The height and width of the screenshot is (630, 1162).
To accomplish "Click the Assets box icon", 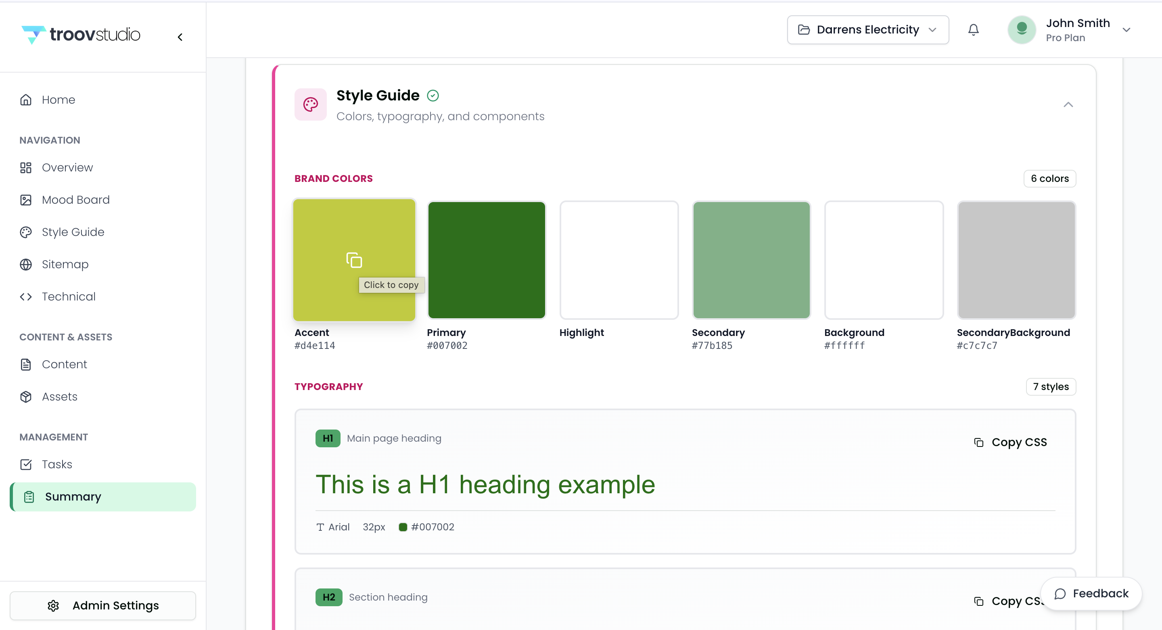I will [26, 397].
